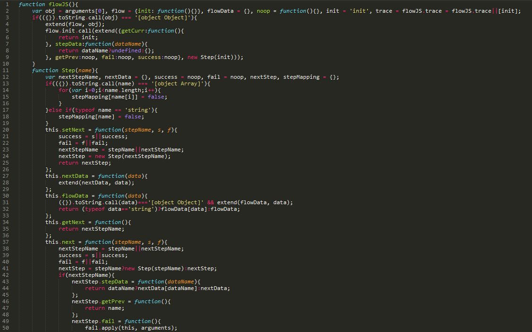This screenshot has width=532, height=332.
Task: Click 'return name;' statement on line 47
Action: coord(105,308)
